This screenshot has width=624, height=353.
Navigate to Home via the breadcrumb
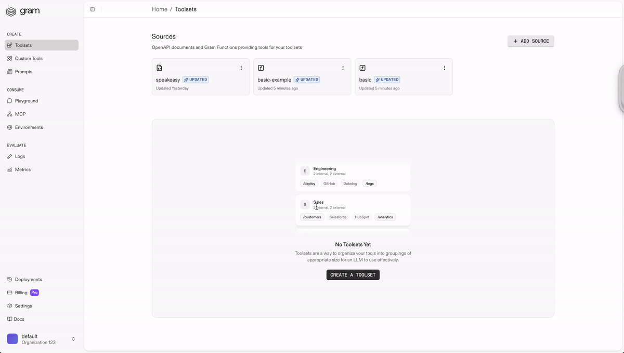click(x=159, y=9)
